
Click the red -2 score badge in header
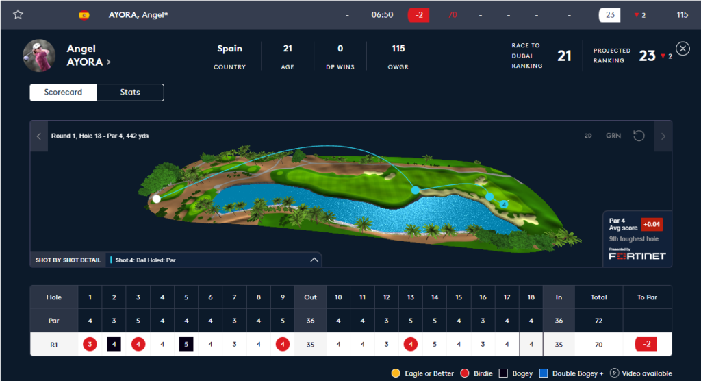[x=418, y=15]
